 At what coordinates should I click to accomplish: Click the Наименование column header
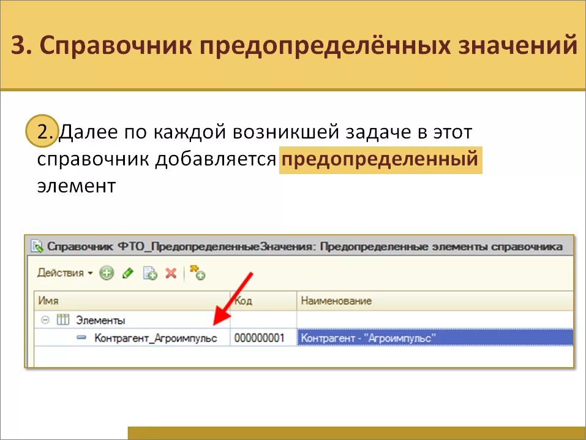click(435, 301)
